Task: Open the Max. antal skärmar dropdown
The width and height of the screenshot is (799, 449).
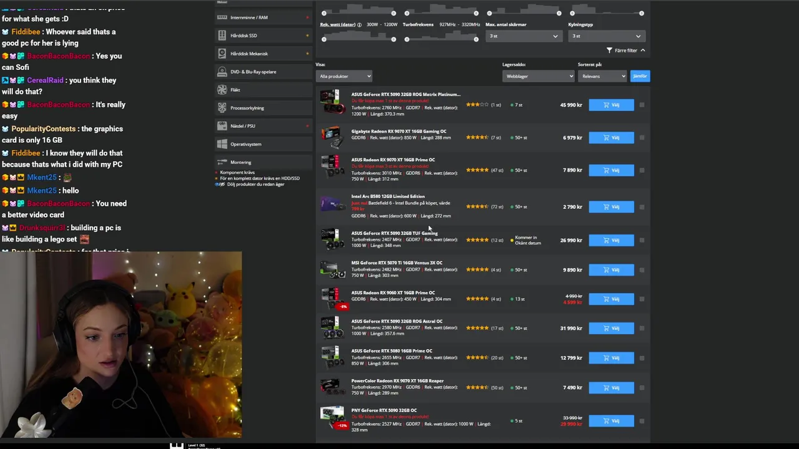Action: click(x=523, y=36)
